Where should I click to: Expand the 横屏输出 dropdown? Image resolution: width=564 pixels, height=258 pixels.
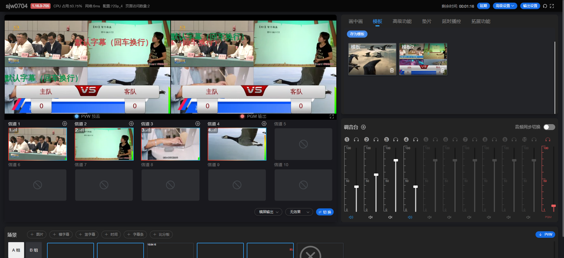tap(268, 212)
